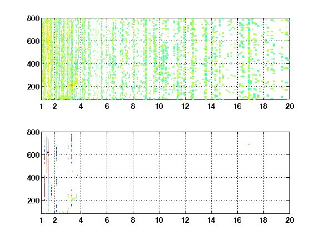Click the 400 label on top plot y-axis
The image size is (320, 240).
tap(33, 64)
